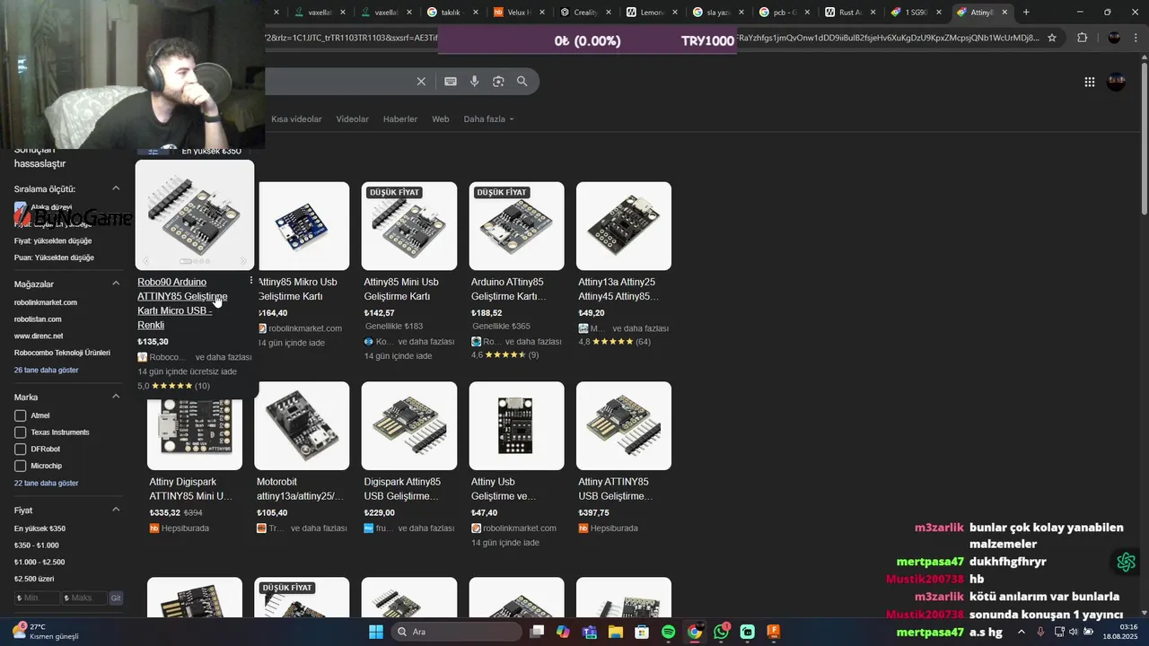
Task: Switch to Web search tab
Action: 441,119
